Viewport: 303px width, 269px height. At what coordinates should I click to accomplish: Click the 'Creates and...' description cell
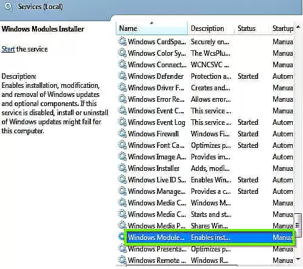pyautogui.click(x=210, y=88)
